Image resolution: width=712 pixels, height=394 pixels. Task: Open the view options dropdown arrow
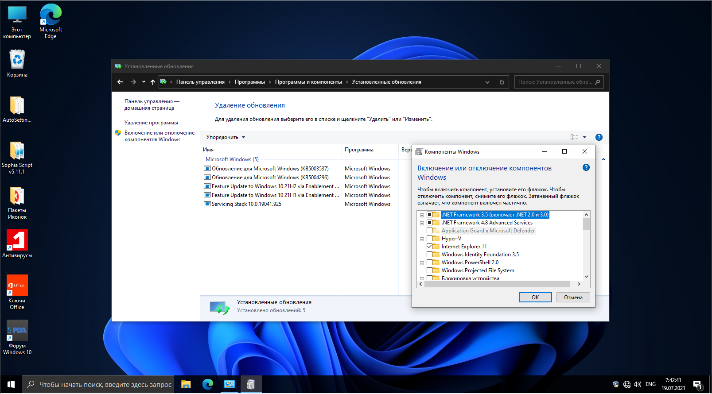click(x=584, y=137)
